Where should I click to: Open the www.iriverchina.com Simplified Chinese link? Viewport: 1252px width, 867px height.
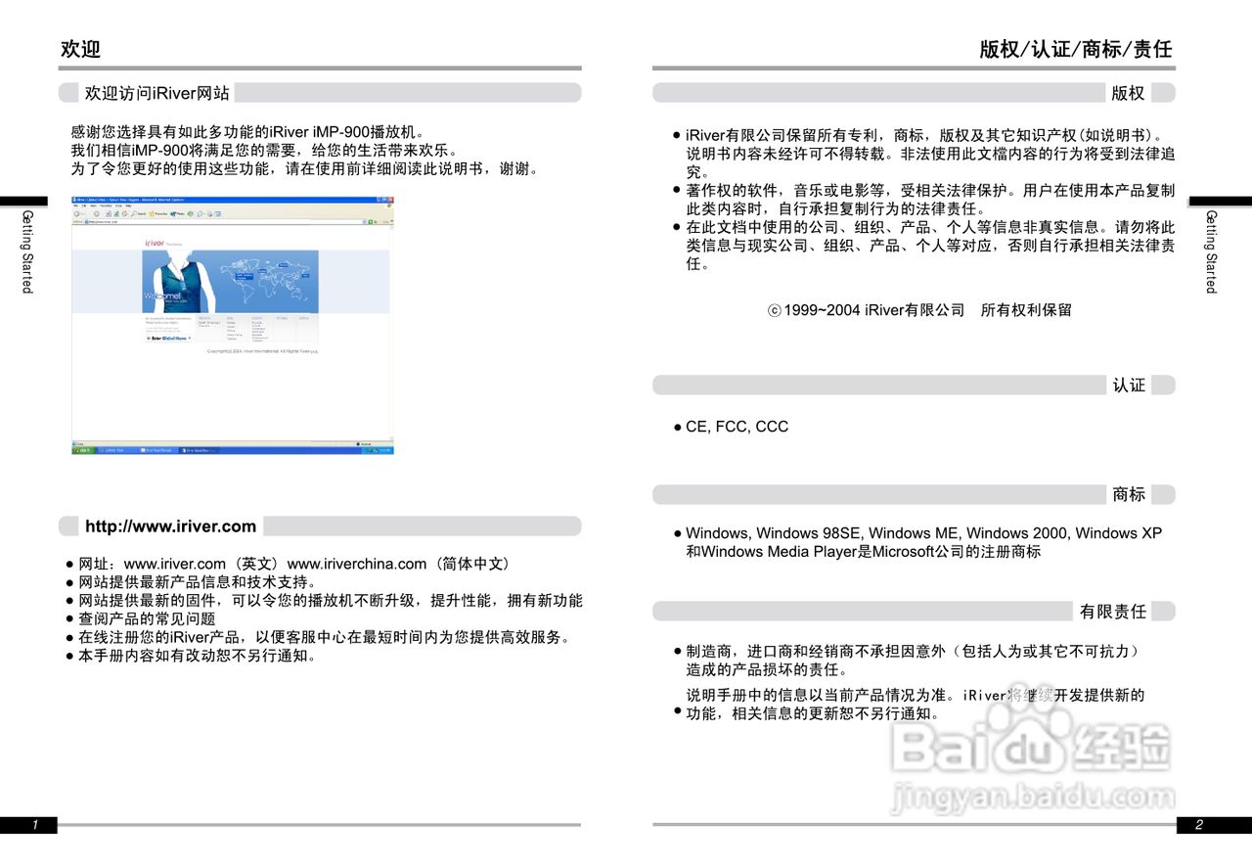point(357,564)
